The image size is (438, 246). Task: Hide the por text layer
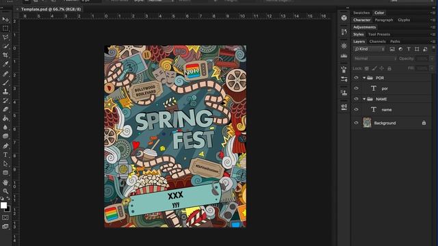(x=356, y=88)
